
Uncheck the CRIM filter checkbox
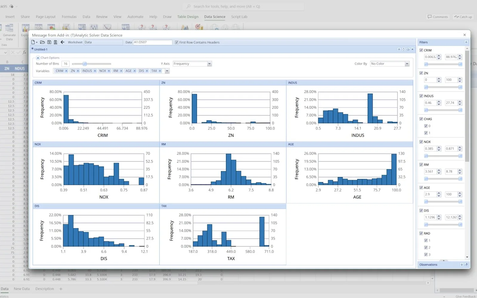421,50
